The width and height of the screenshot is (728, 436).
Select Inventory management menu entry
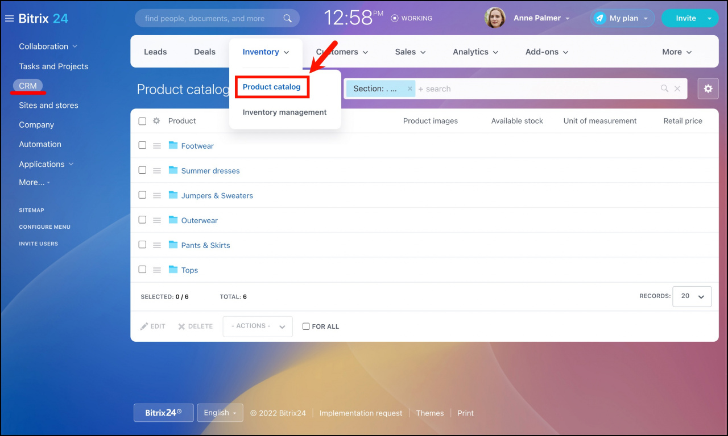(284, 112)
